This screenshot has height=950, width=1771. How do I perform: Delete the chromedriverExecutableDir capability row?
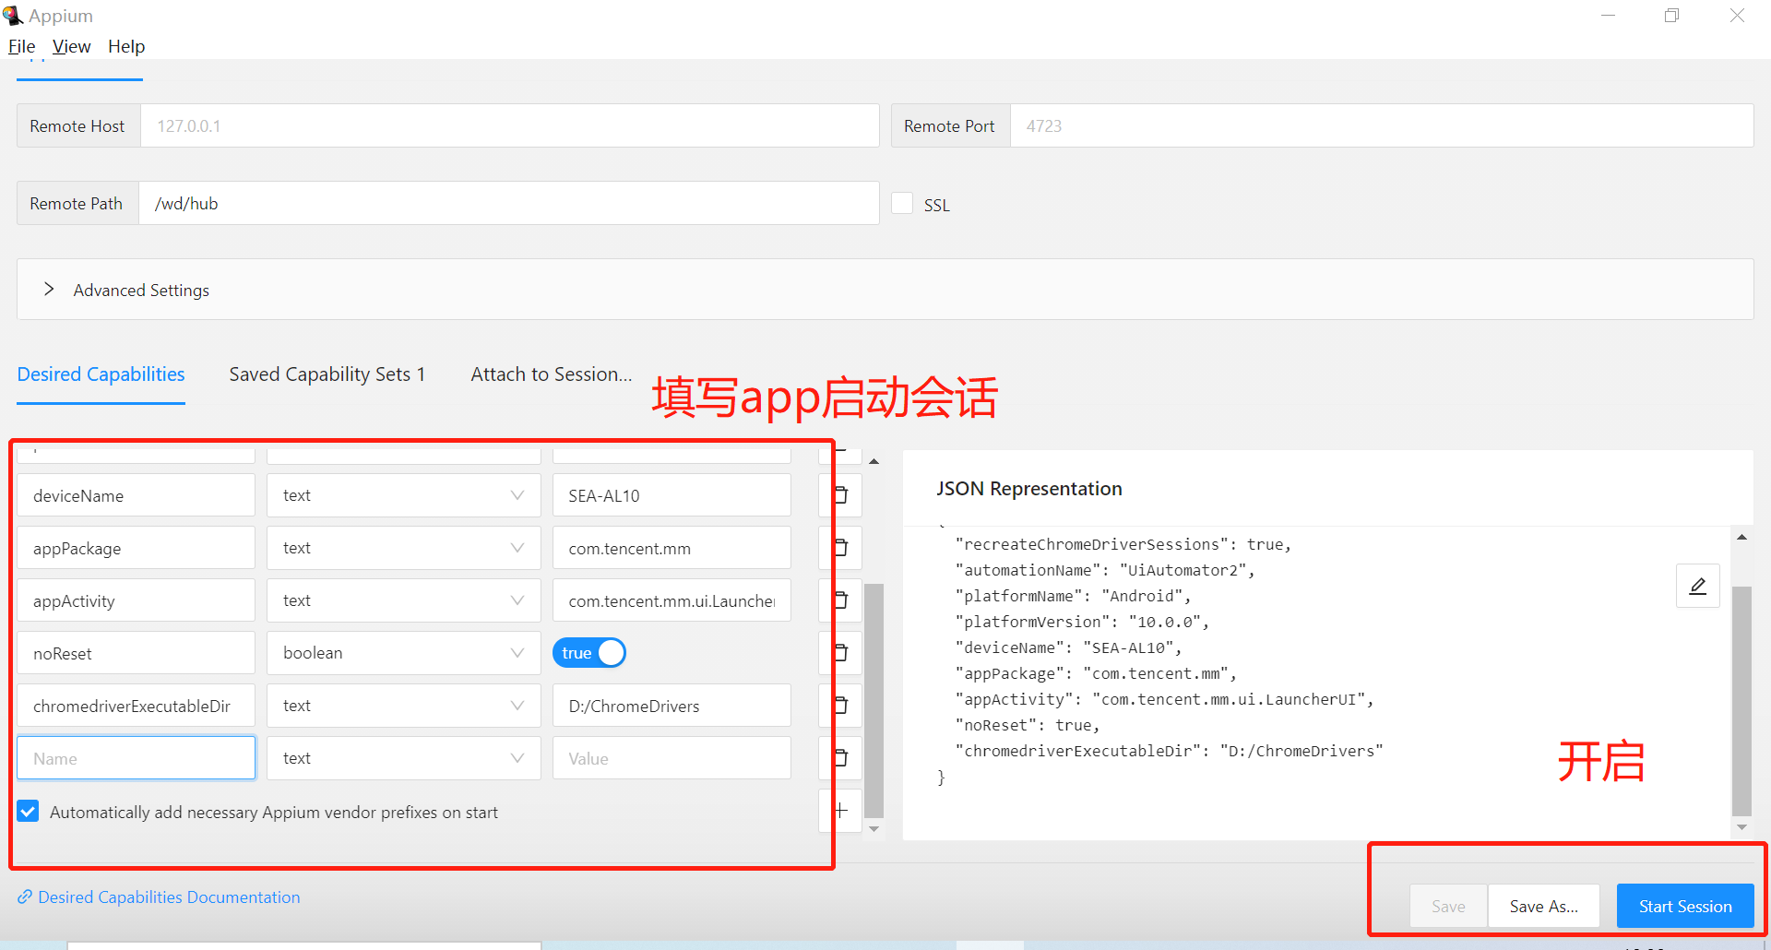click(840, 706)
